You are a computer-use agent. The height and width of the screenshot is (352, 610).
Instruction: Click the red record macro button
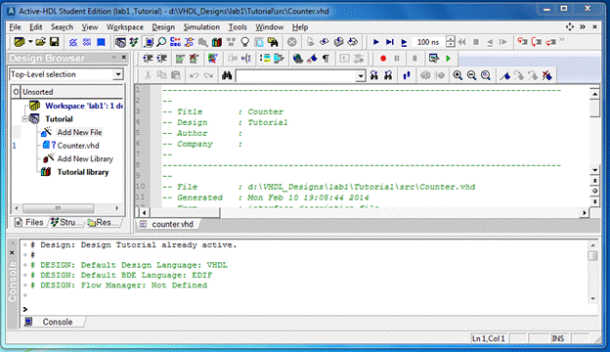[x=383, y=59]
